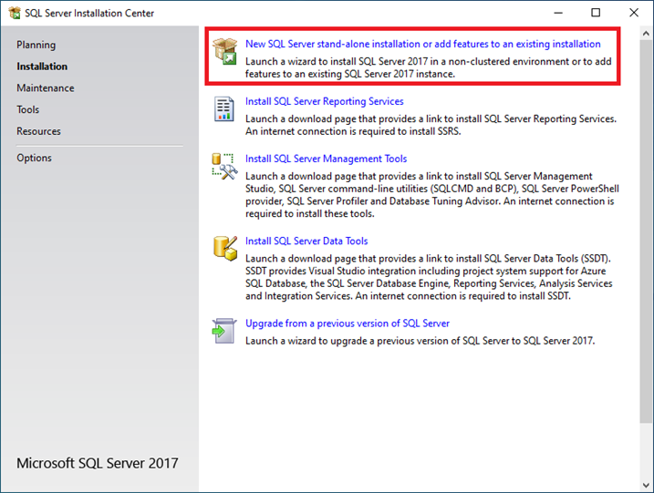Maximize the Installation Center window
654x493 pixels.
(596, 13)
